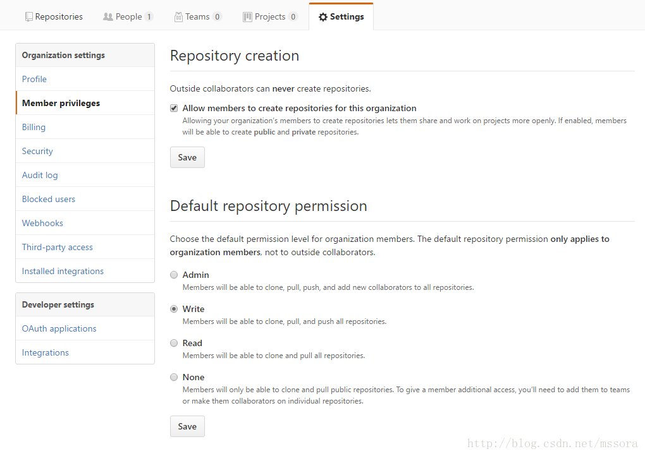Click the Settings gear icon

click(322, 16)
